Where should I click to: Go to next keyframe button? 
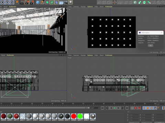122,108
